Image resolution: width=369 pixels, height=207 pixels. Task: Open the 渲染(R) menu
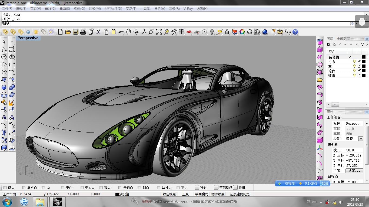click(x=174, y=9)
